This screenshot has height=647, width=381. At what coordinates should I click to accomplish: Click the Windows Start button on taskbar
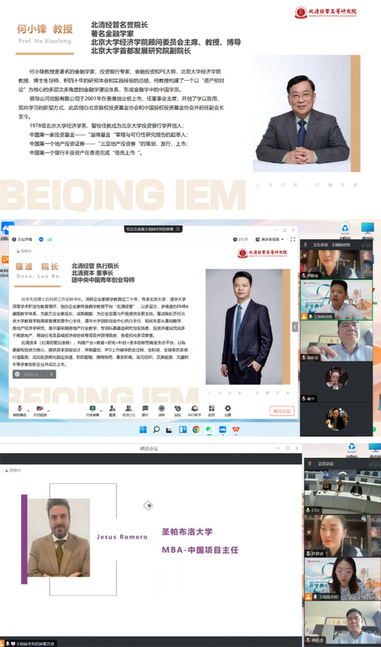coord(143,430)
